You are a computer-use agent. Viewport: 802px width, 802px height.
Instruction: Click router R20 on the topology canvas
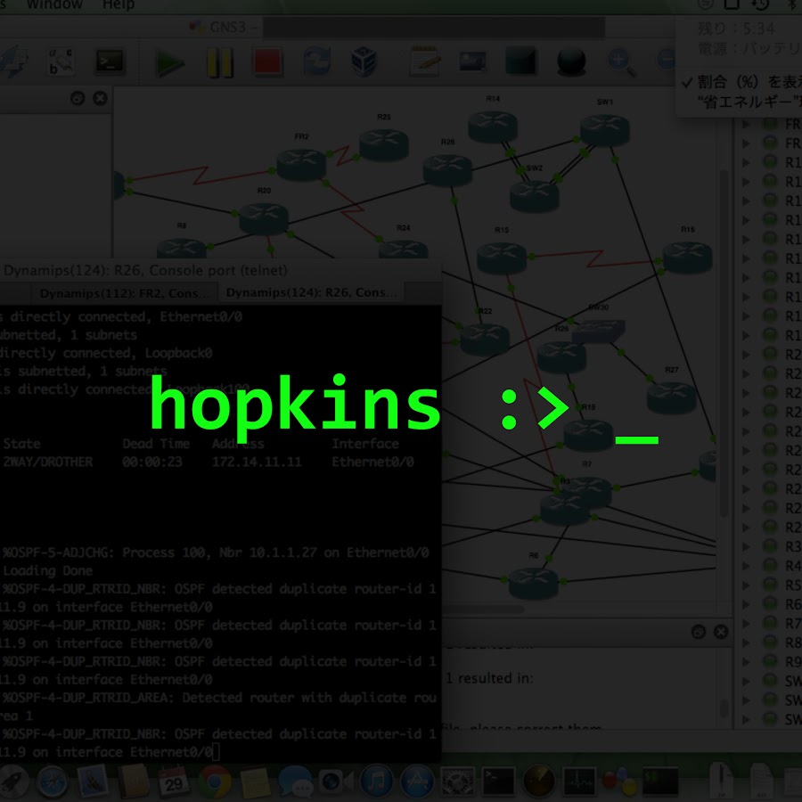(264, 217)
